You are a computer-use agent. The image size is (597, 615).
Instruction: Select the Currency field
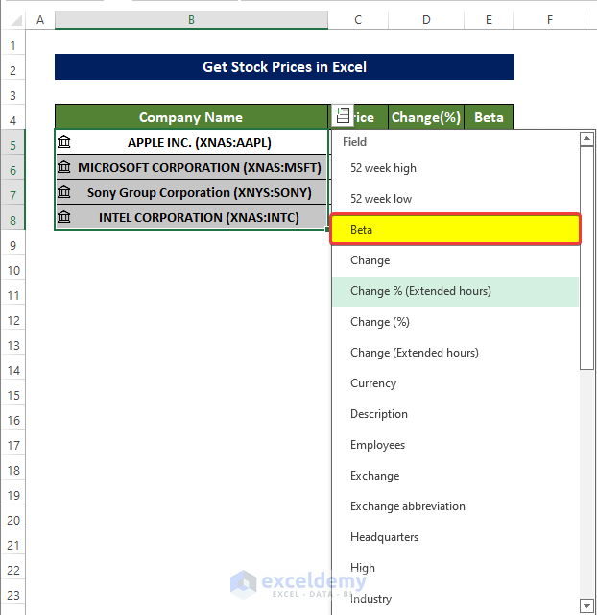point(455,383)
